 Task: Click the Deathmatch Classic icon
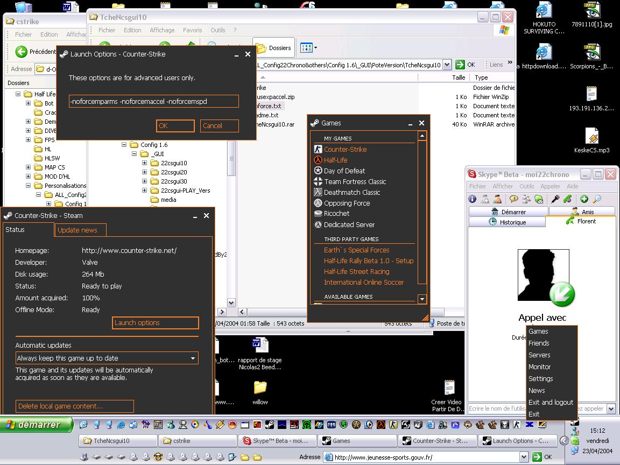pos(318,192)
